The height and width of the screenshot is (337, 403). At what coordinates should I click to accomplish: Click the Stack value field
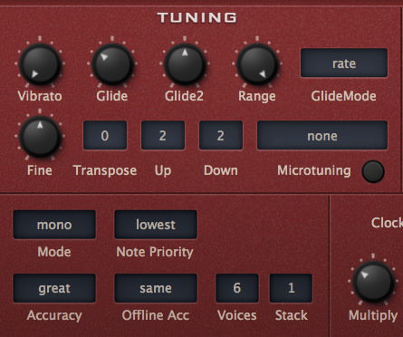291,288
